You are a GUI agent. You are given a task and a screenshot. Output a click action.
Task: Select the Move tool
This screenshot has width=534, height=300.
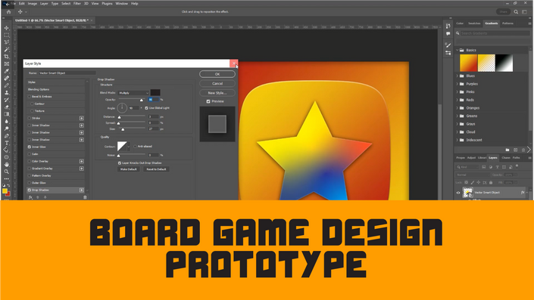pyautogui.click(x=7, y=28)
